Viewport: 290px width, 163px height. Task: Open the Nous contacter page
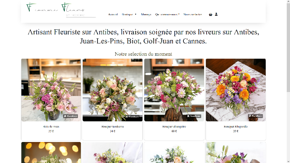tap(193, 14)
